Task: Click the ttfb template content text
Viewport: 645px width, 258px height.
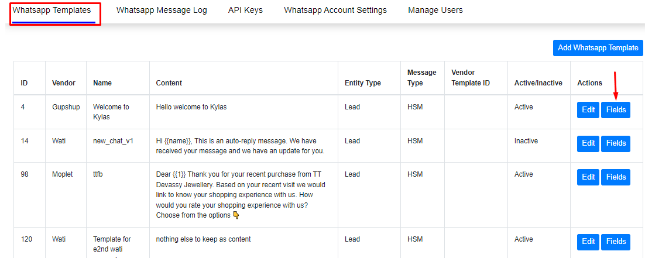Action: pos(241,195)
